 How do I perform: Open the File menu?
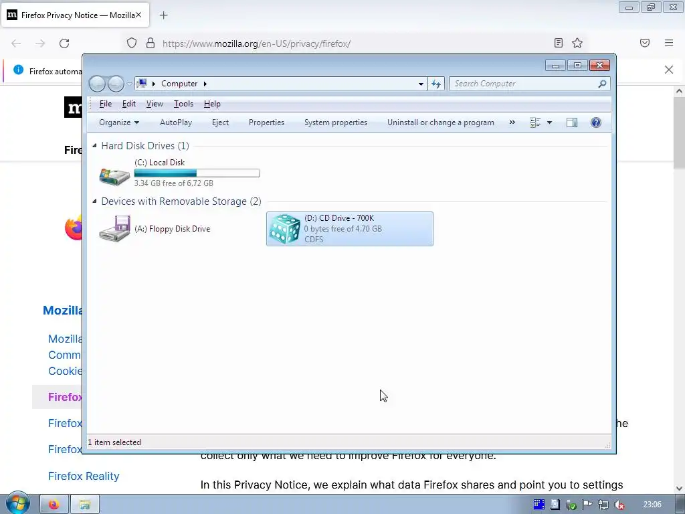[106, 104]
